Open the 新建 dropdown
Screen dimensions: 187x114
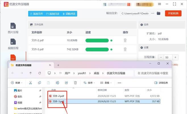(x=16, y=83)
